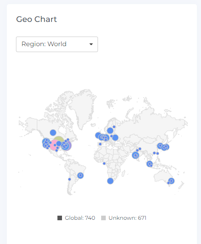Click the Geo Chart heading
Image resolution: width=201 pixels, height=244 pixels.
click(36, 19)
